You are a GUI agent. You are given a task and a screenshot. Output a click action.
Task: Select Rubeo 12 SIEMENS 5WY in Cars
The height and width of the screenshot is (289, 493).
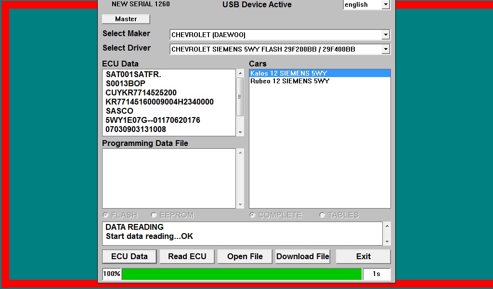coord(320,81)
